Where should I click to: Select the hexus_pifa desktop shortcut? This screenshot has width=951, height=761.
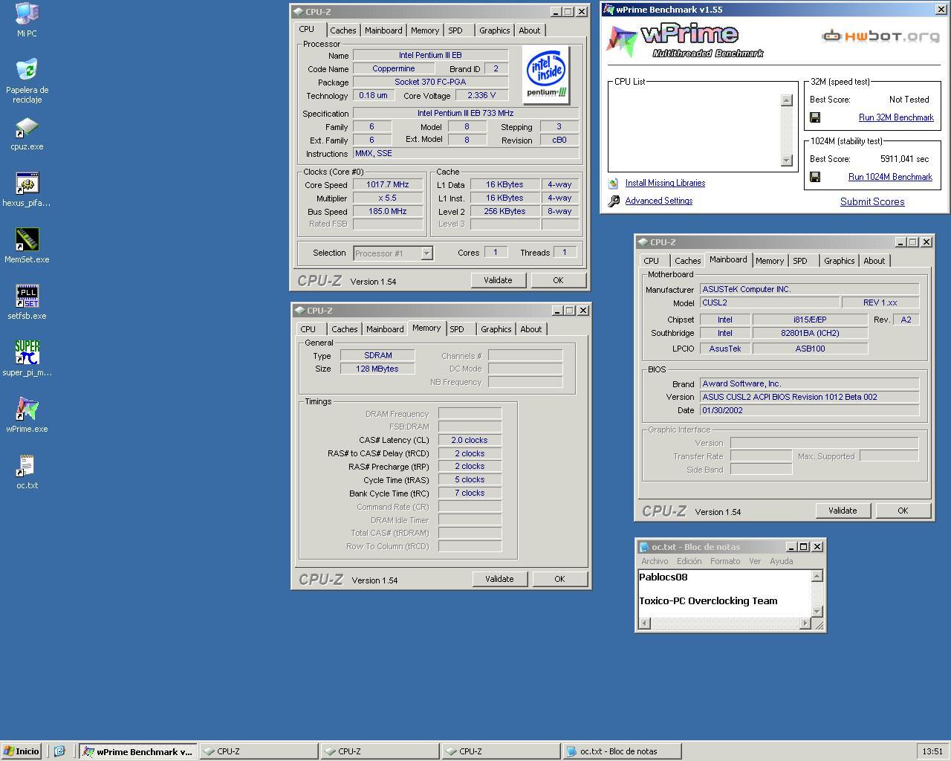pyautogui.click(x=27, y=184)
